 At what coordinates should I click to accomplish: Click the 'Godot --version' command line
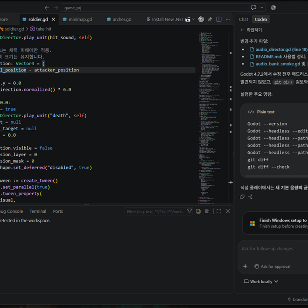point(267,124)
